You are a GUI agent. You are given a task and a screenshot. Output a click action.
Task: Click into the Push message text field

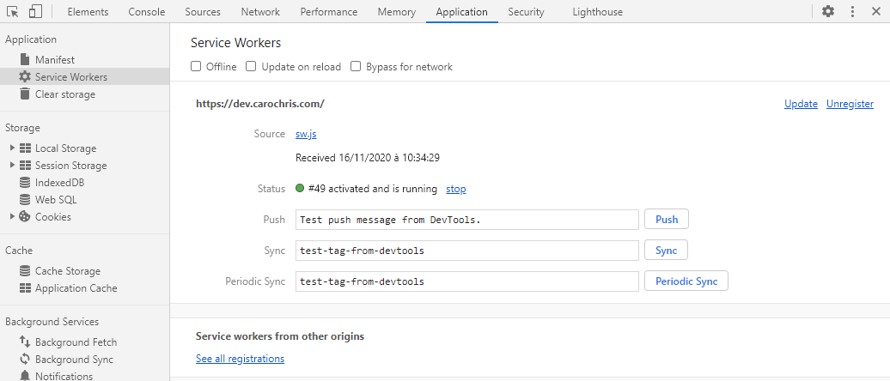467,220
